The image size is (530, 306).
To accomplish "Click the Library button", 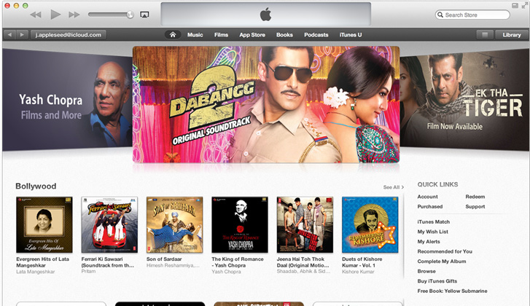I will 512,35.
